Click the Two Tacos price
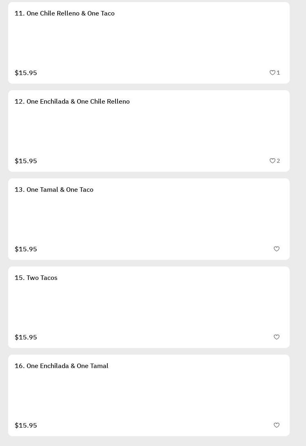 click(x=26, y=337)
